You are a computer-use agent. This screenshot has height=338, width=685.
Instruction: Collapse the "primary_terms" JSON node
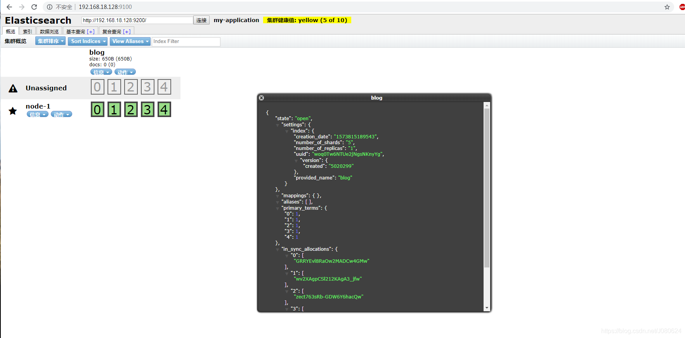(277, 209)
